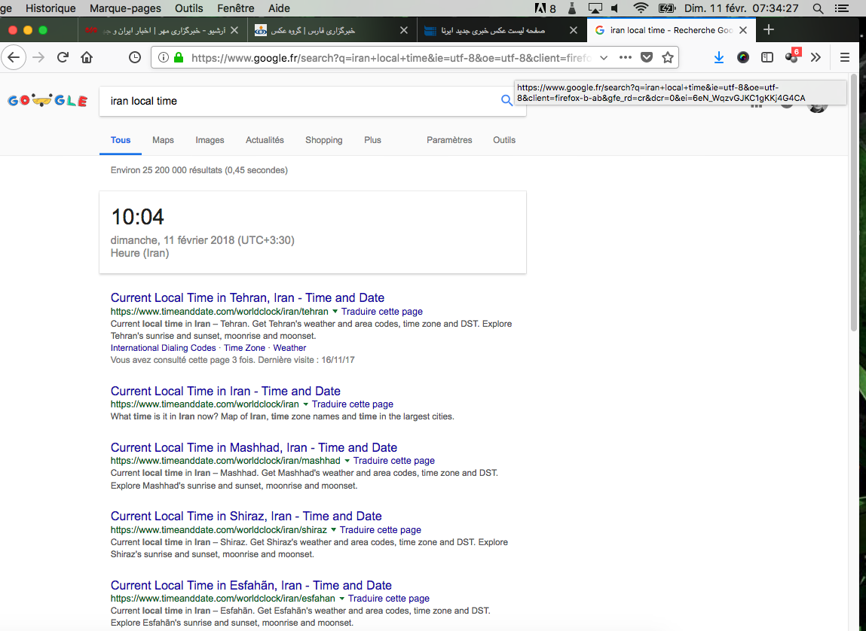This screenshot has height=631, width=866.
Task: Open the downloads arrow panel
Action: tap(718, 57)
